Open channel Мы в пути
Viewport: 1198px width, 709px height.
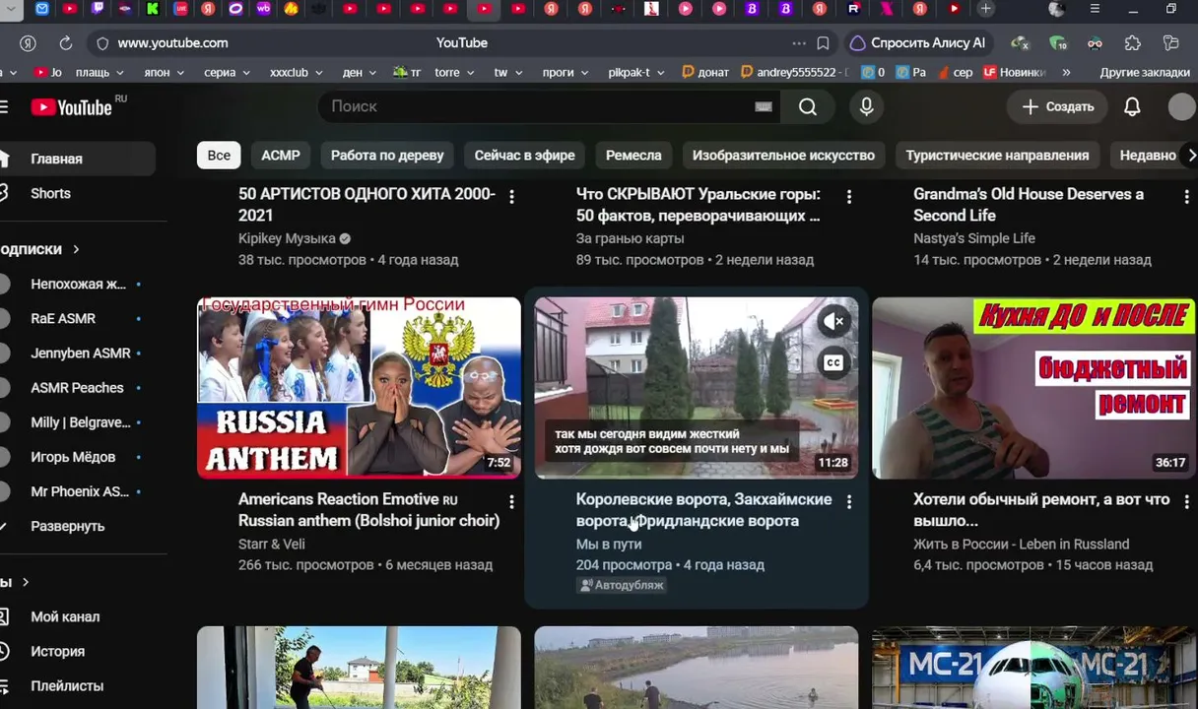[609, 544]
